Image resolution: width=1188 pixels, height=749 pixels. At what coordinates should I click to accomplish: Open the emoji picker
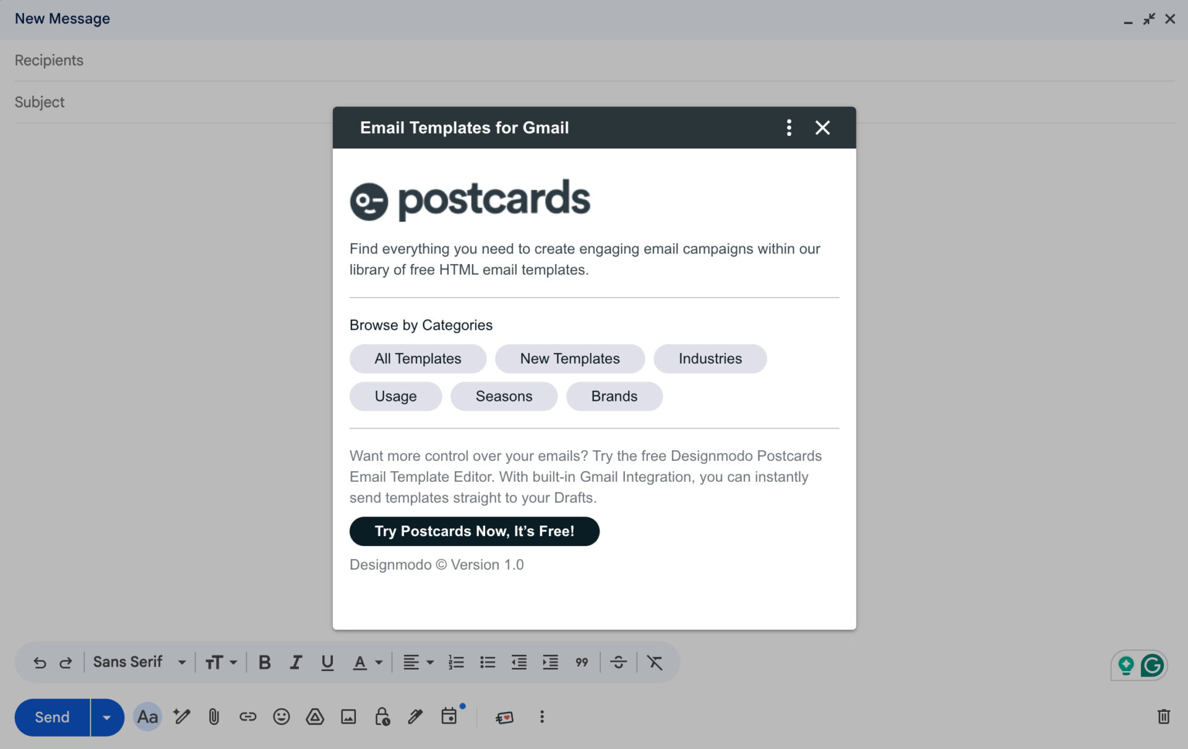pos(282,717)
